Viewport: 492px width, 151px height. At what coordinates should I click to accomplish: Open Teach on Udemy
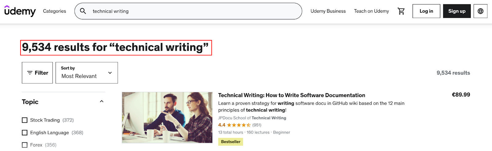tap(371, 11)
